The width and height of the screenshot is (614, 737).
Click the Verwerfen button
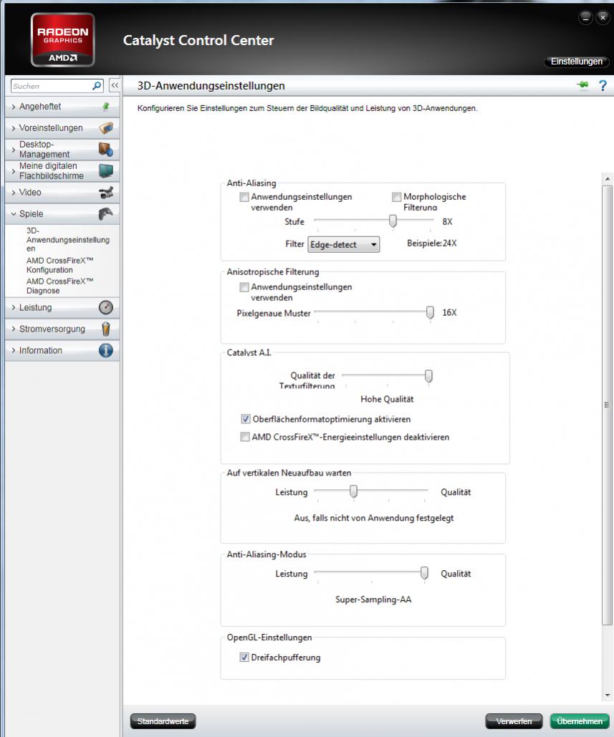[x=514, y=721]
